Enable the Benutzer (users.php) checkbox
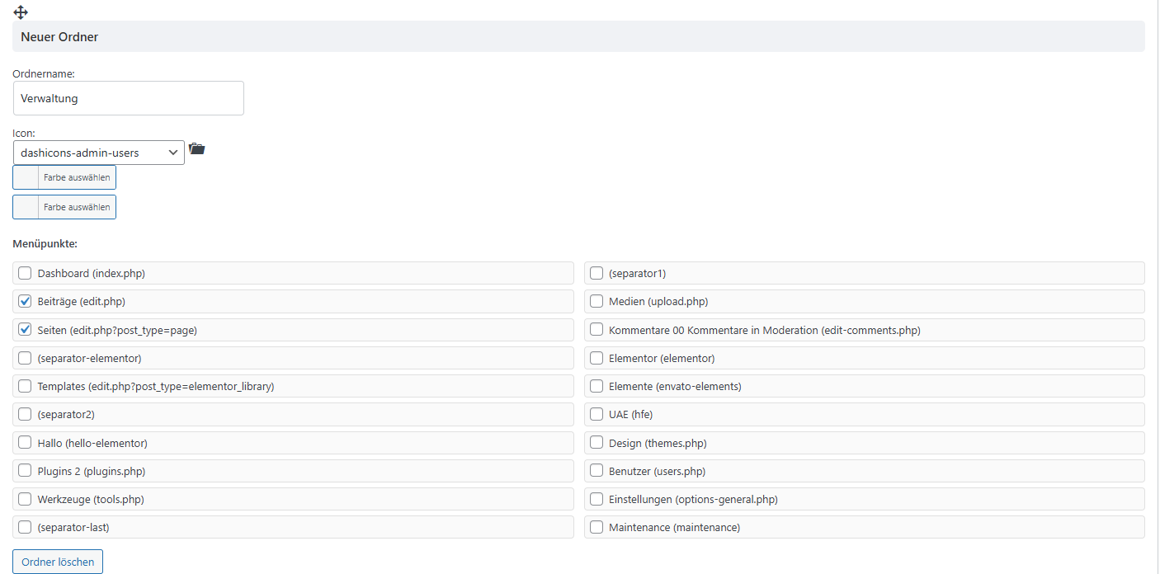The width and height of the screenshot is (1160, 574). click(597, 471)
